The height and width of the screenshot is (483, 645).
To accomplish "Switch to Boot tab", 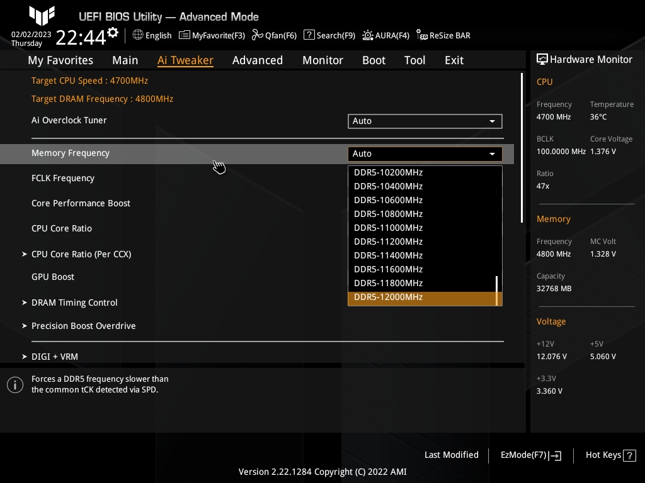I will tap(374, 60).
